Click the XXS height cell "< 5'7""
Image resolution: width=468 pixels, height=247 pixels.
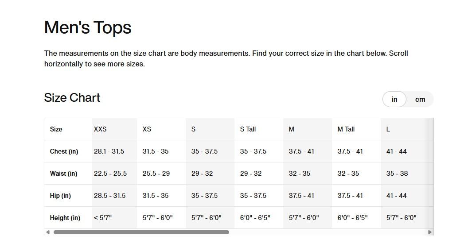pos(103,218)
